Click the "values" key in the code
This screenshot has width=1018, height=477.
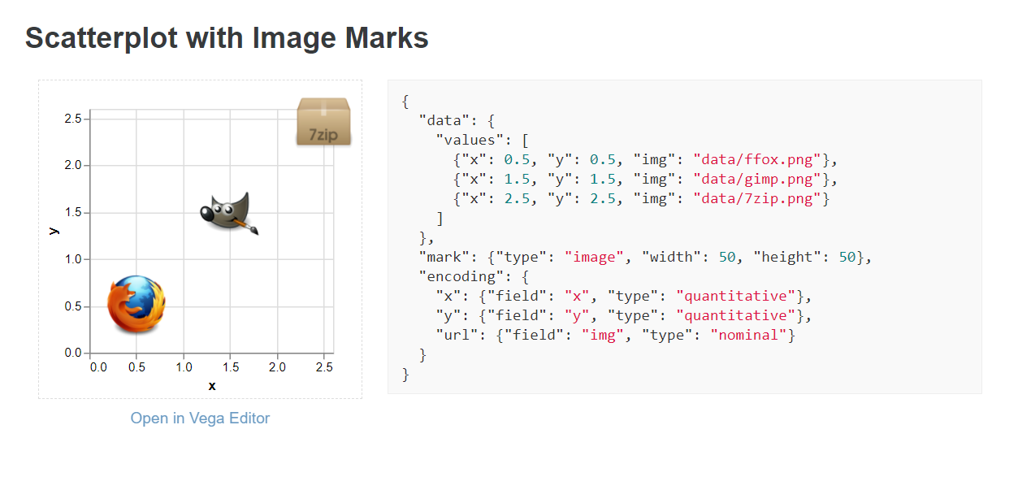469,140
